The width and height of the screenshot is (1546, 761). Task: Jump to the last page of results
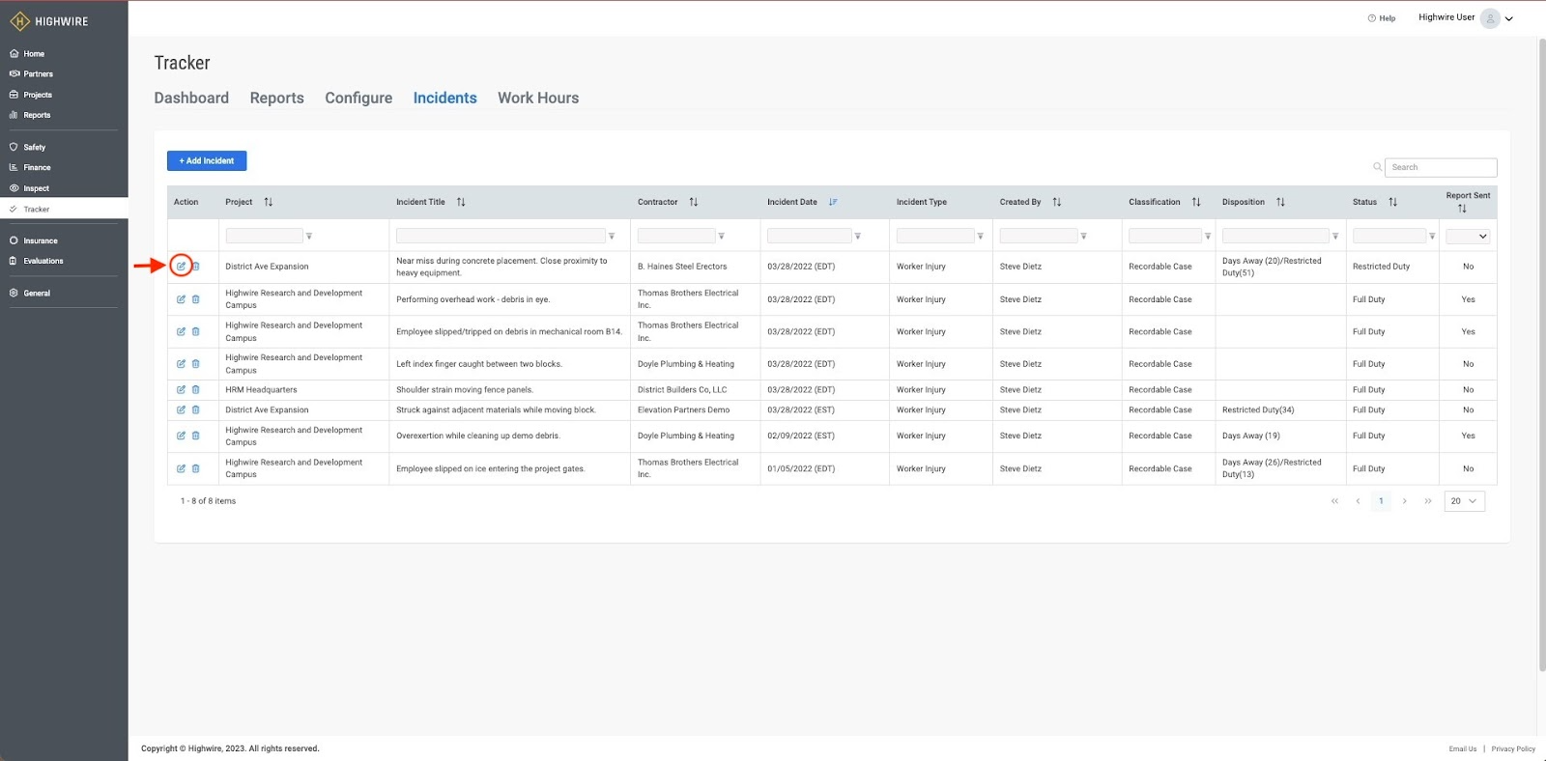(x=1428, y=501)
